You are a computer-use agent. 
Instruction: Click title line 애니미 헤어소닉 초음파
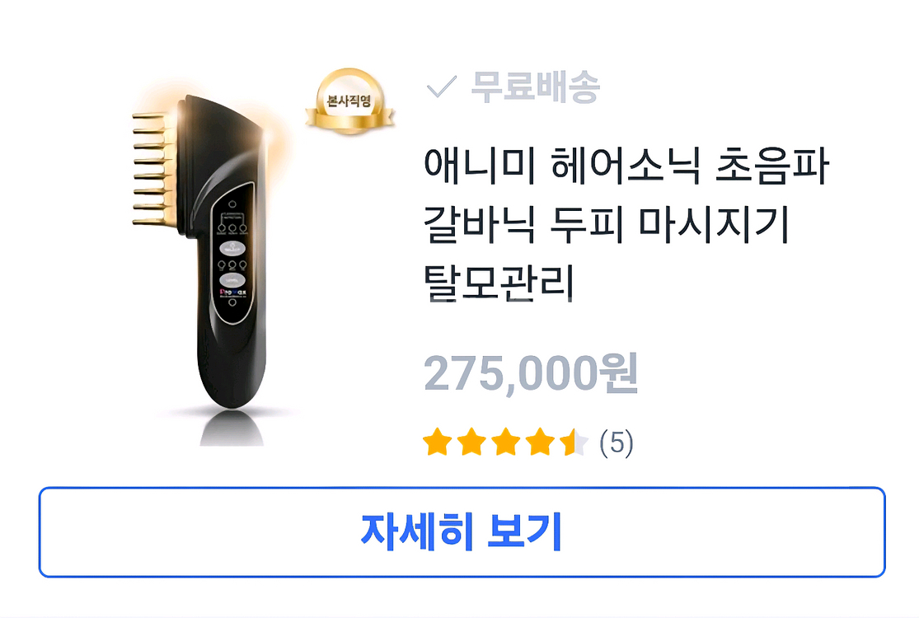(626, 165)
